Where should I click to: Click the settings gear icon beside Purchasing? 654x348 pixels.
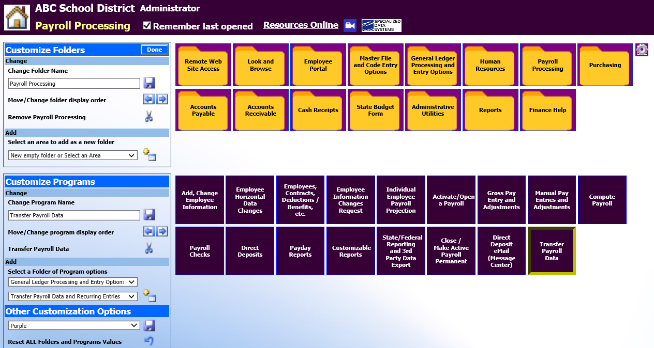pos(642,50)
